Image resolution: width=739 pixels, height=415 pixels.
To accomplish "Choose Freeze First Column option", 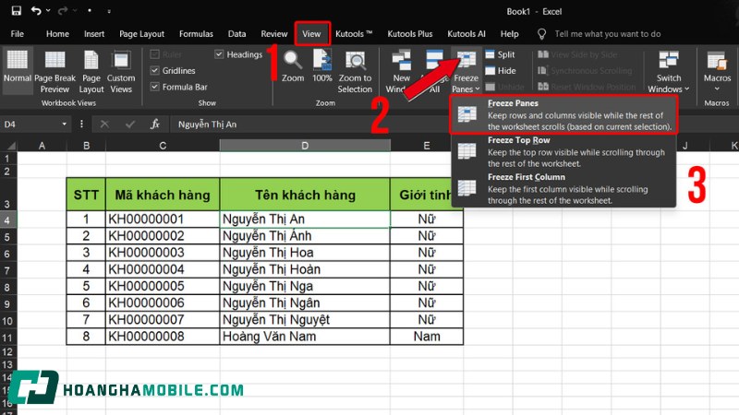I will click(x=563, y=189).
